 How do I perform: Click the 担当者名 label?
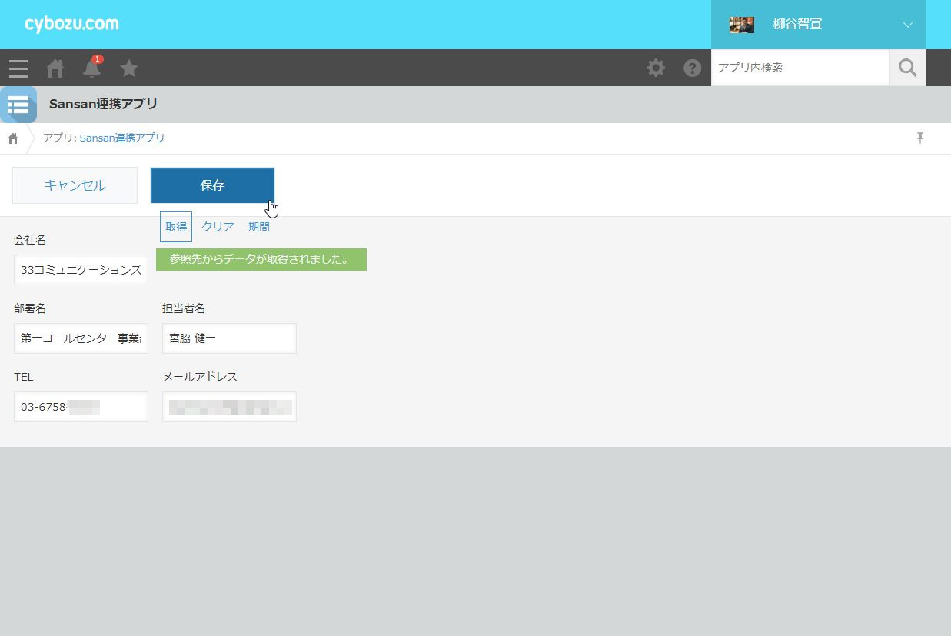click(184, 308)
